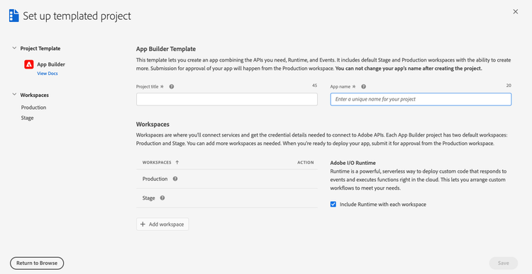
Task: Click the Stage row in workspaces table
Action: coord(227,198)
